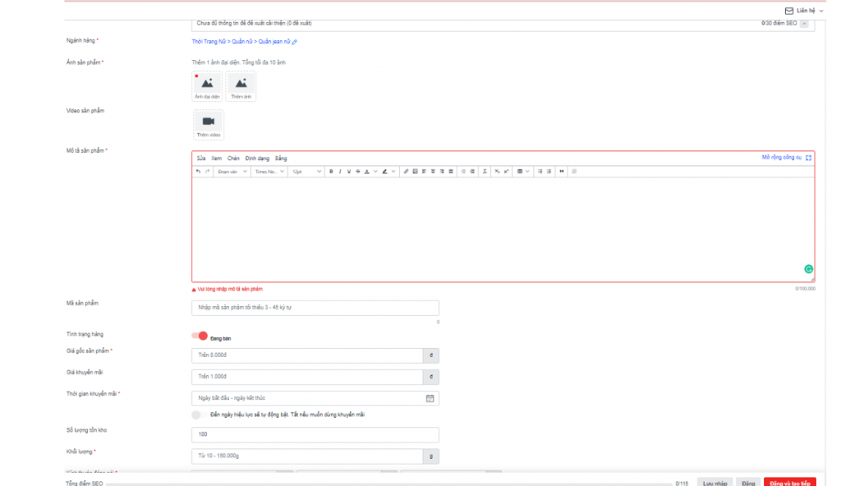Clear formatting in the editor
Viewport: 841px width, 486px height.
click(485, 172)
